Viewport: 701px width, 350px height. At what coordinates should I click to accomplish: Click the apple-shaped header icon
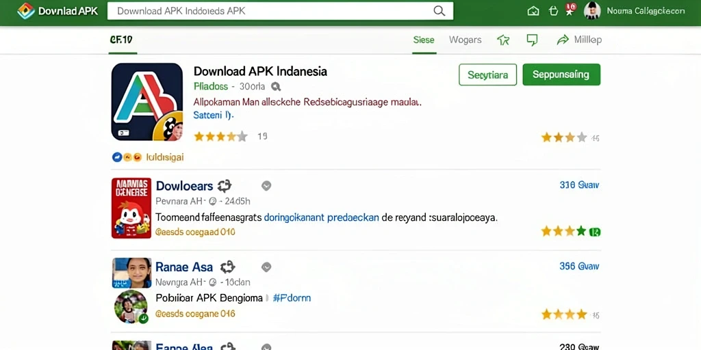pyautogui.click(x=553, y=11)
